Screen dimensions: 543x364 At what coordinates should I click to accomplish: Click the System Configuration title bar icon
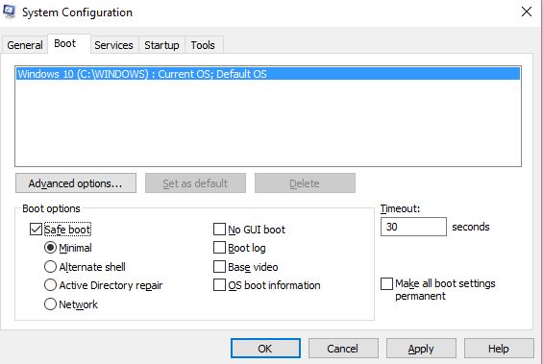[9, 12]
